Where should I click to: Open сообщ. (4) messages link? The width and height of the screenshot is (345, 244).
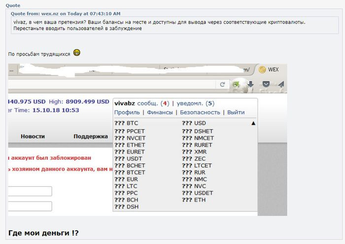[153, 104]
